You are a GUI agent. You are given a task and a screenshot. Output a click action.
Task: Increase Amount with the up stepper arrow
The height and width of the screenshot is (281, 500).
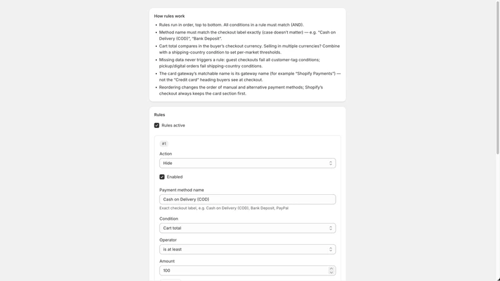click(331, 269)
